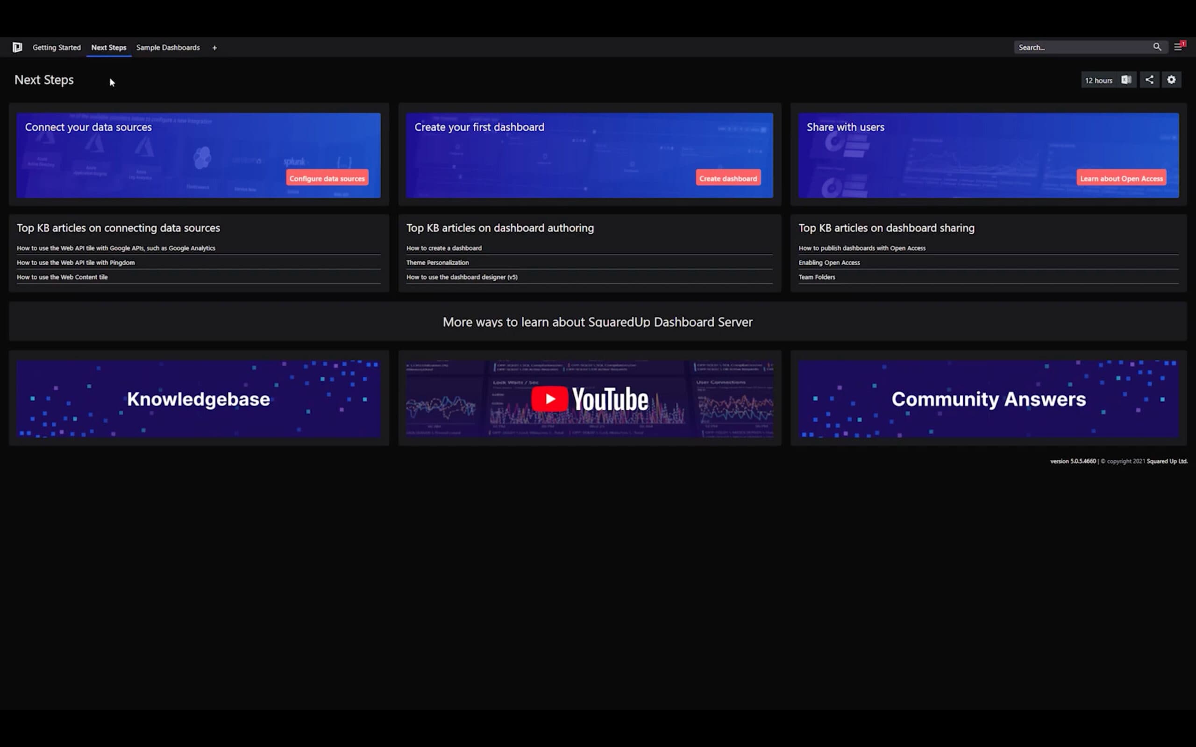Open publish dashboards with Open Access article

pos(862,248)
